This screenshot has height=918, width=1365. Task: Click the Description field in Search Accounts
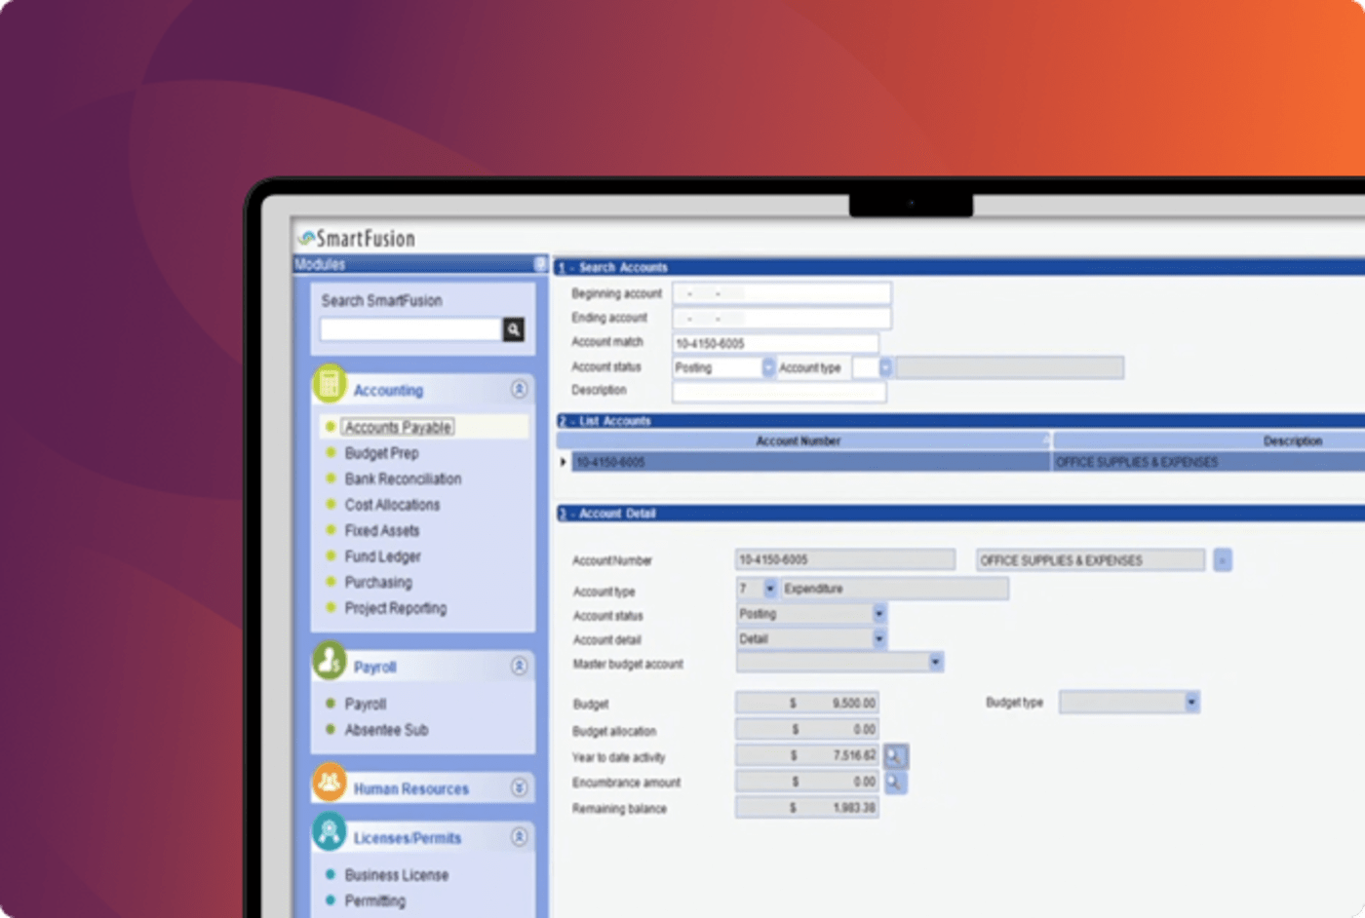(x=779, y=392)
